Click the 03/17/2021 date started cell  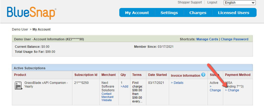click(x=156, y=83)
